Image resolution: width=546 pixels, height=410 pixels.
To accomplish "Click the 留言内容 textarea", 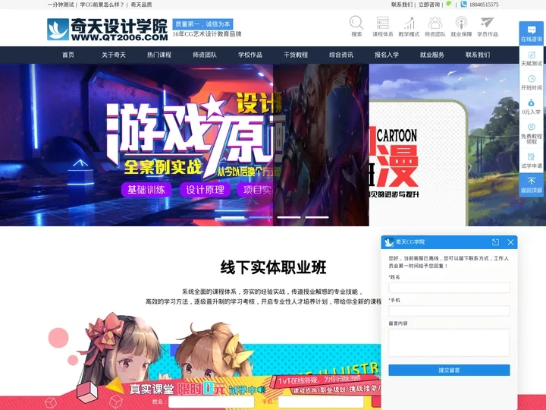I will 449,342.
